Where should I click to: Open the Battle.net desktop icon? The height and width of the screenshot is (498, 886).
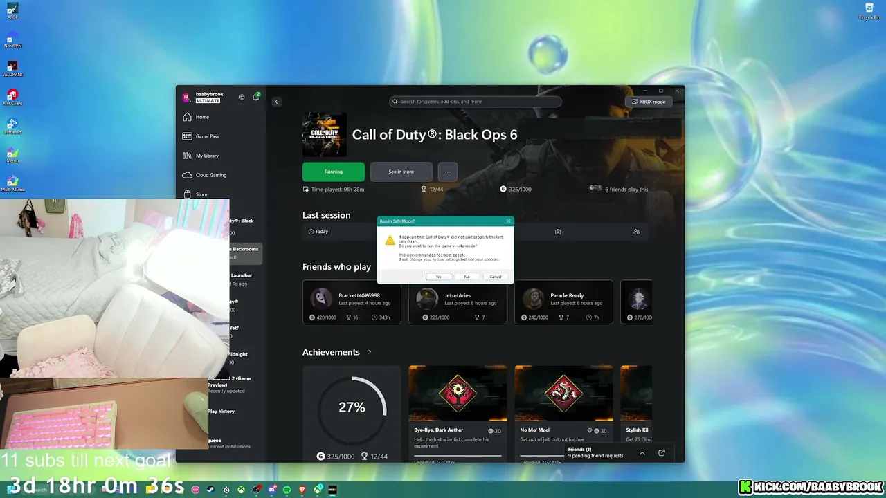[12, 126]
